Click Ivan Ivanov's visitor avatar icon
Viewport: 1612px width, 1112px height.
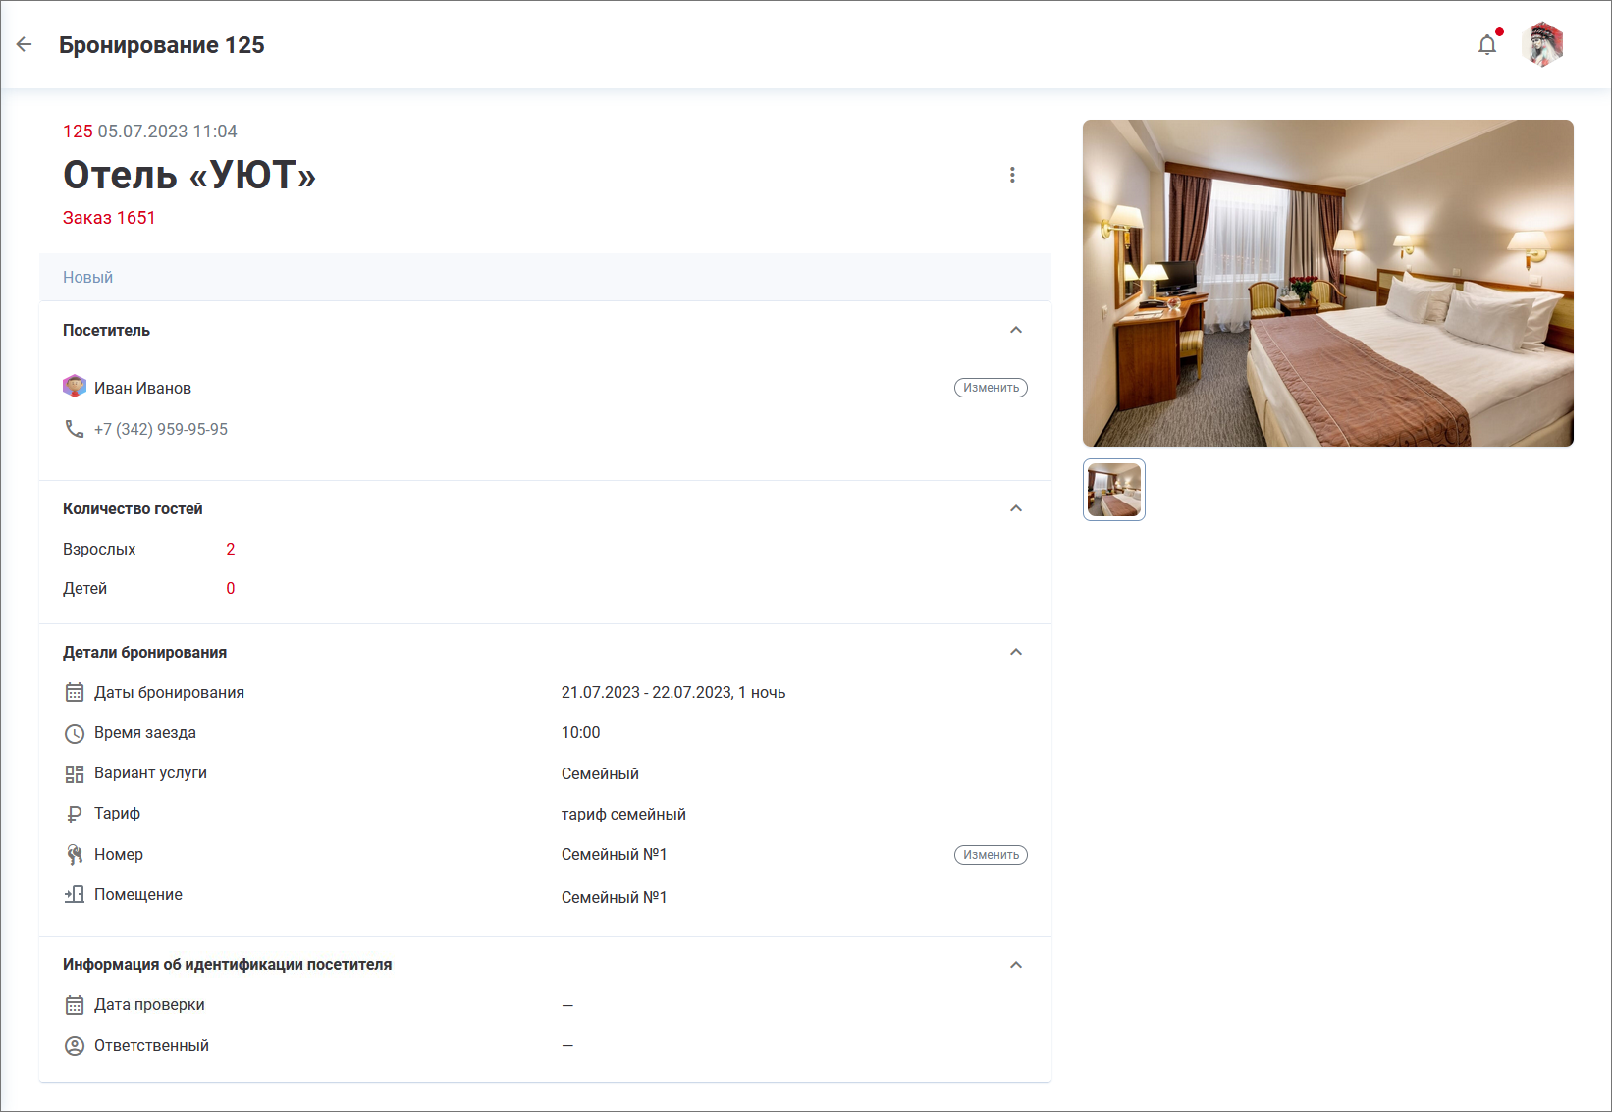(x=75, y=387)
